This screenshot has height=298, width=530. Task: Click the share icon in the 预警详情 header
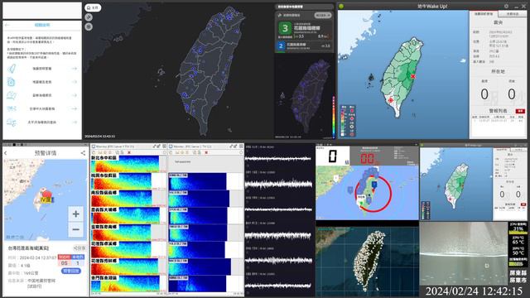click(83, 153)
